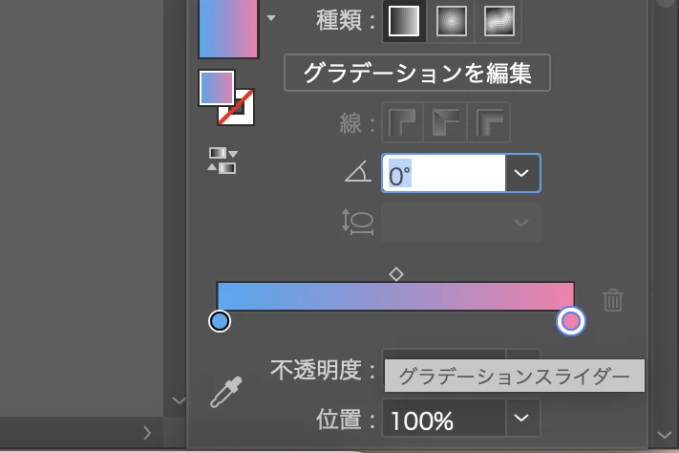679x453 pixels.
Task: Select the freeform gradient type
Action: coord(498,20)
